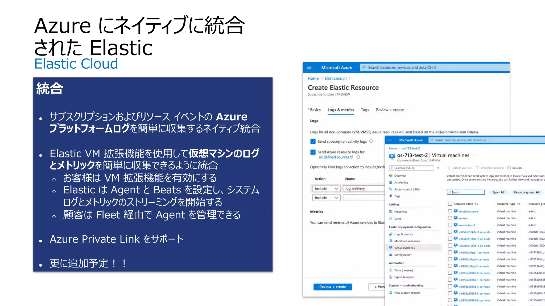Click the info icon beside all defined sources
The width and height of the screenshot is (545, 306).
click(x=358, y=157)
